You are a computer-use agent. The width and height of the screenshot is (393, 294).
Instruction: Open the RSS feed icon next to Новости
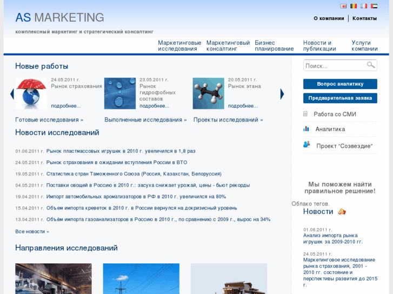(342, 211)
